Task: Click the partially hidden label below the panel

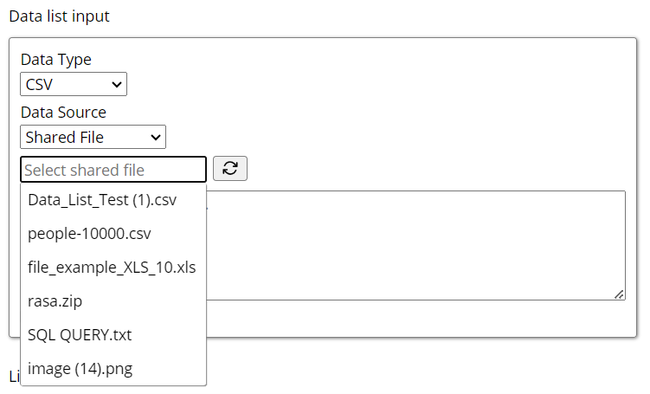Action: 14,377
